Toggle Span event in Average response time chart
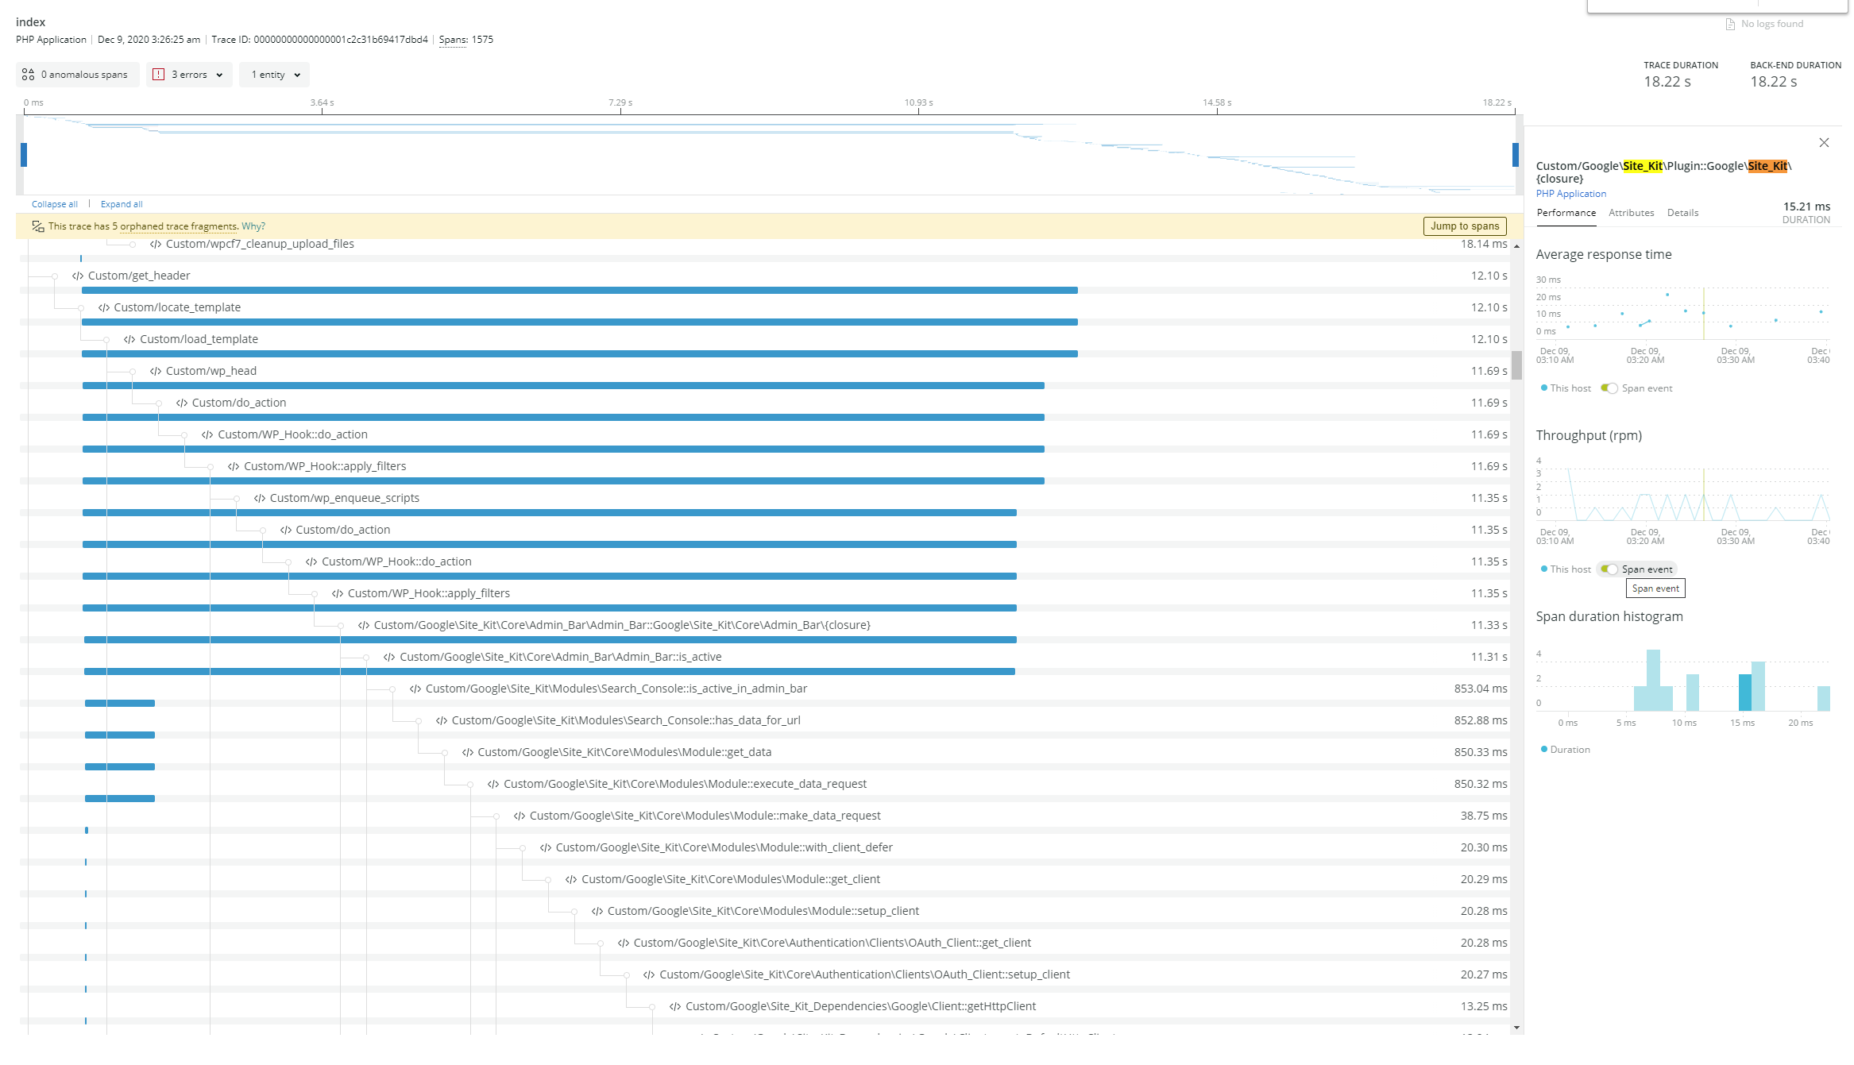This screenshot has height=1065, width=1854. (x=1610, y=388)
